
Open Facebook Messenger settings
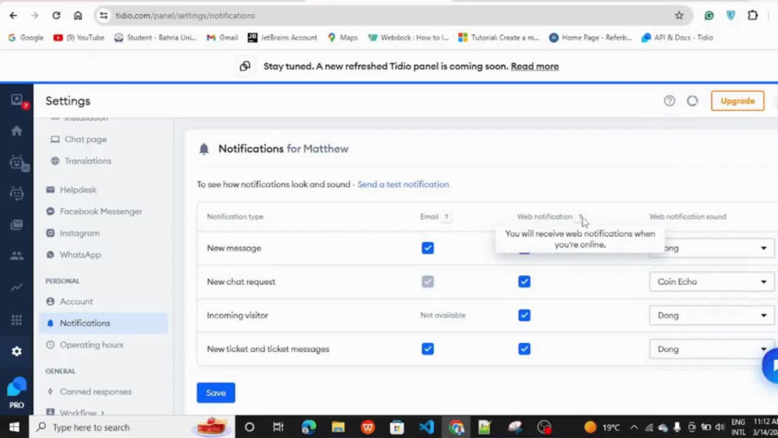100,212
